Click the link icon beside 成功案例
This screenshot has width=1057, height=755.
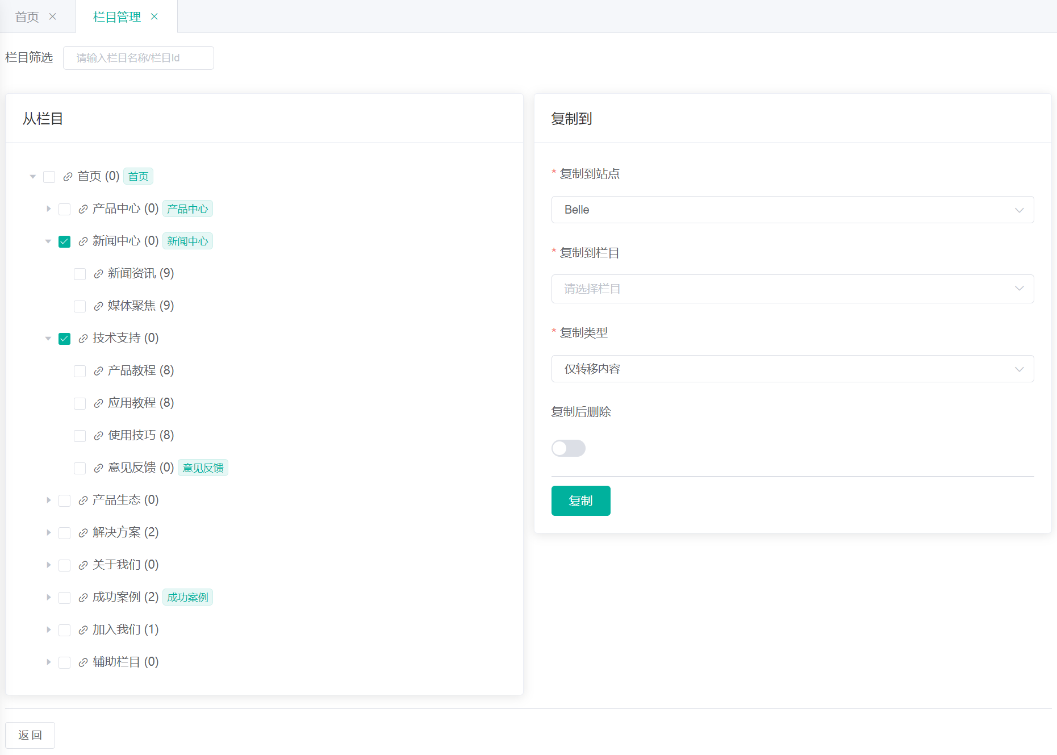pyautogui.click(x=83, y=598)
